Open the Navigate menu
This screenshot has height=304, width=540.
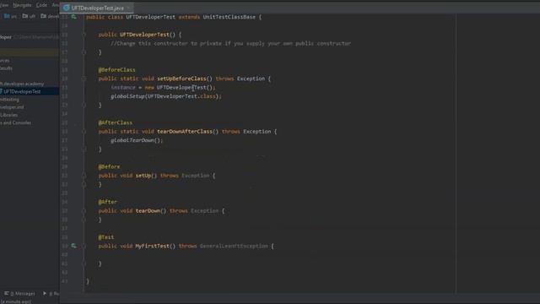(22, 5)
